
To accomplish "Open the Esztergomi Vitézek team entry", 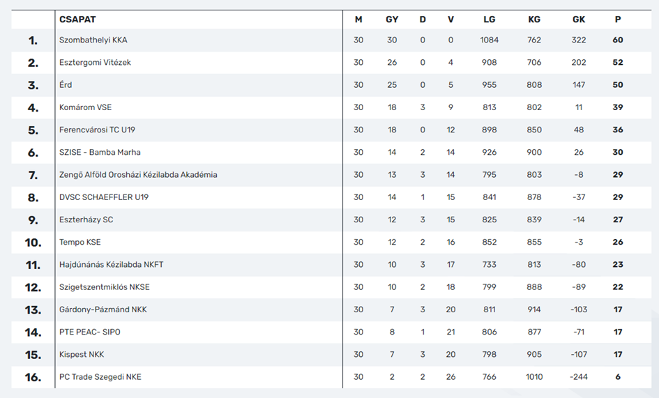I will click(95, 63).
